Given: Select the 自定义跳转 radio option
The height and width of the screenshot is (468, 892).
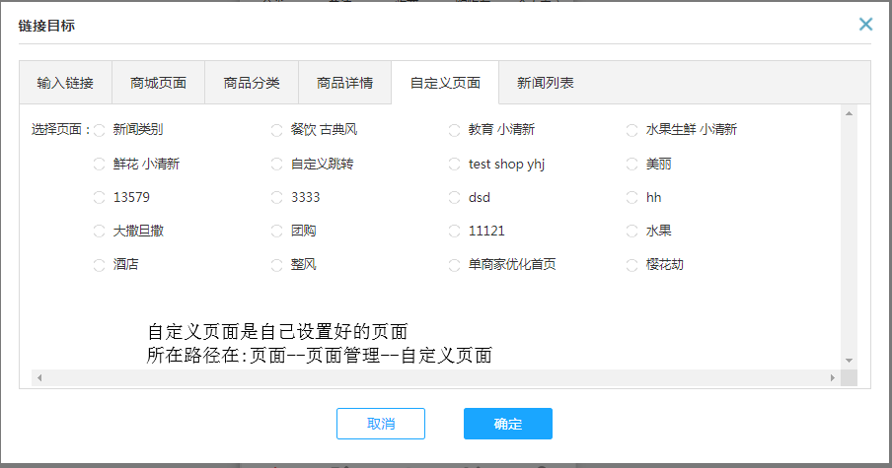Looking at the screenshot, I should pyautogui.click(x=276, y=165).
